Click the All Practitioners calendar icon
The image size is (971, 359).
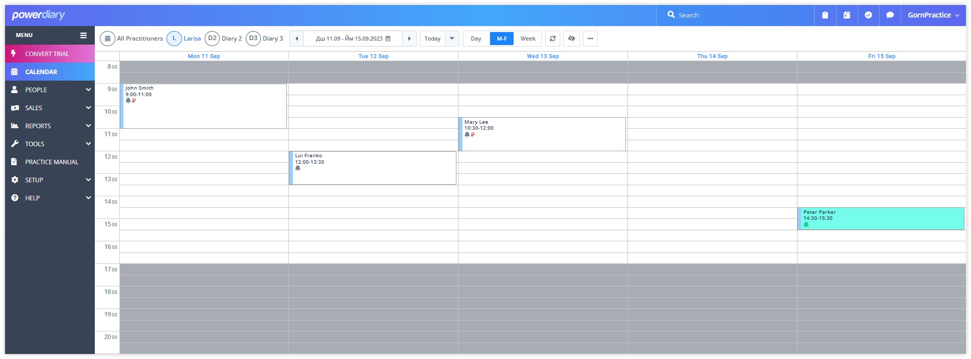[107, 39]
